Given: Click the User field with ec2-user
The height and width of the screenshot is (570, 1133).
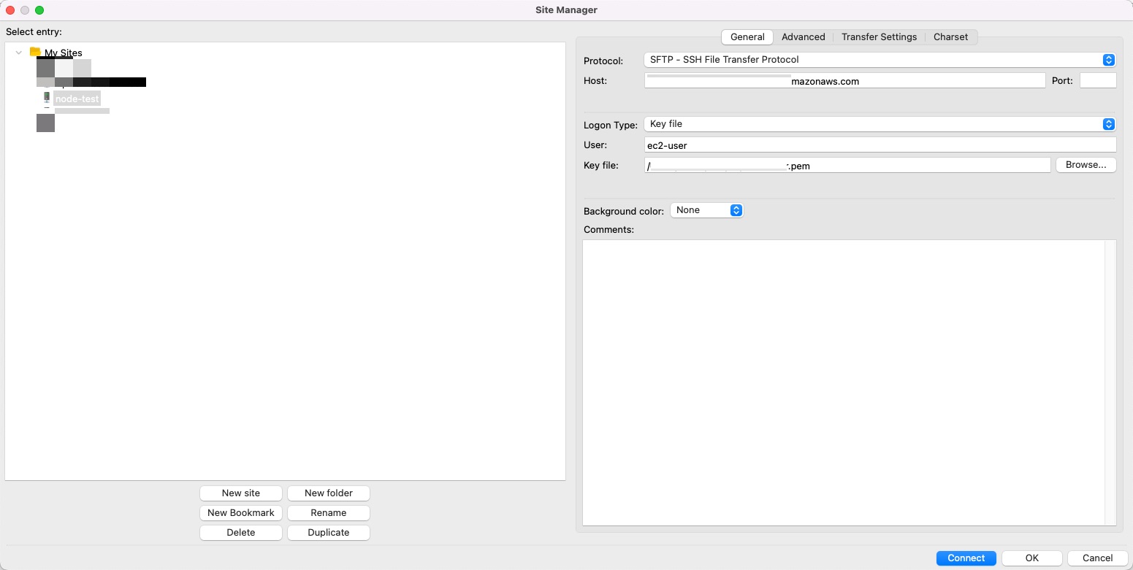Looking at the screenshot, I should coord(880,145).
